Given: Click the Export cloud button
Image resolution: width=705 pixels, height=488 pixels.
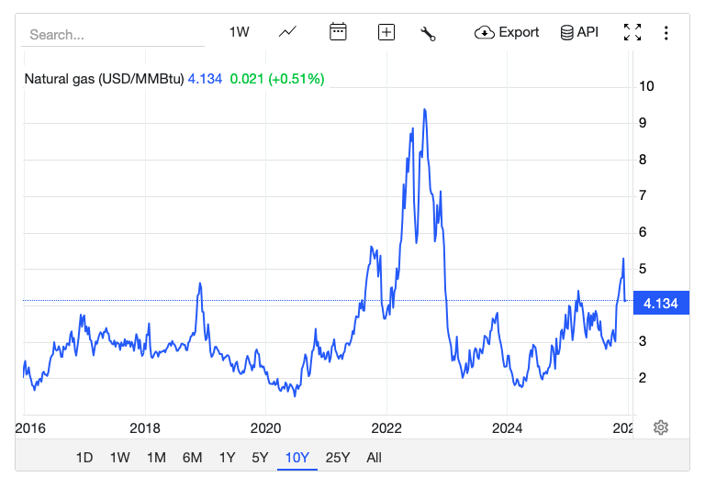Looking at the screenshot, I should [x=507, y=32].
